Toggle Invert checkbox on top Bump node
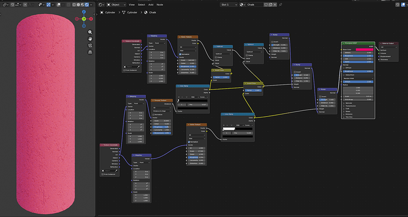 [x=272, y=42]
